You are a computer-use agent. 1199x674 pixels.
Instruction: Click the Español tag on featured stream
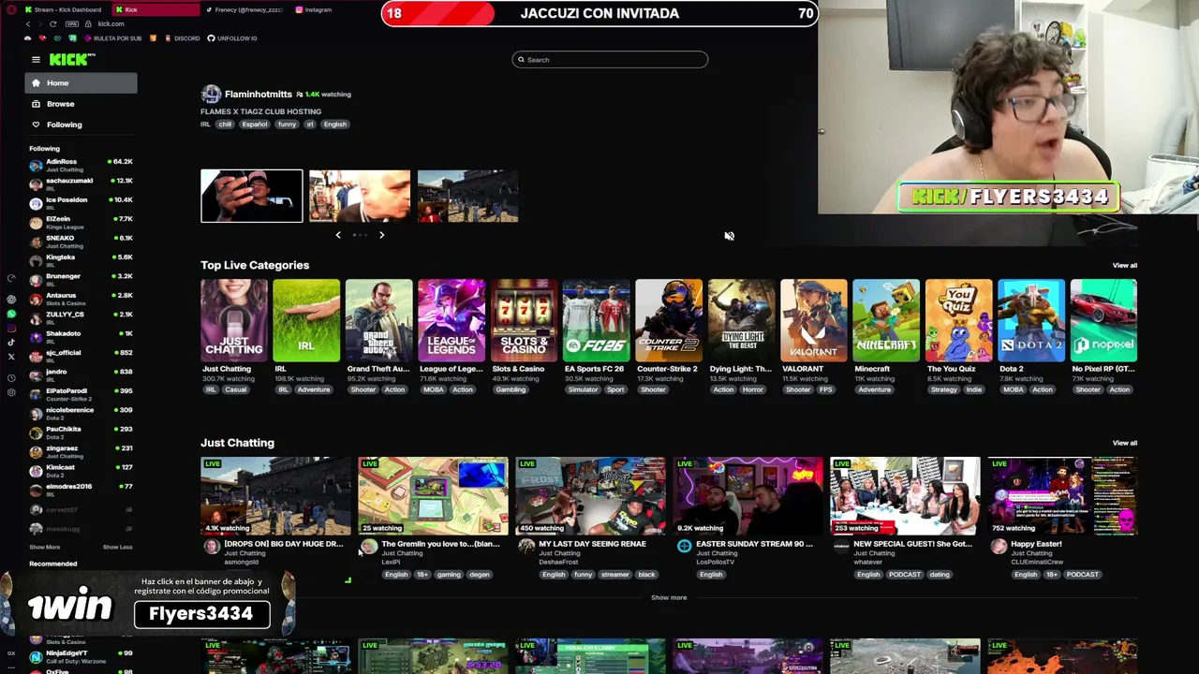tap(254, 125)
